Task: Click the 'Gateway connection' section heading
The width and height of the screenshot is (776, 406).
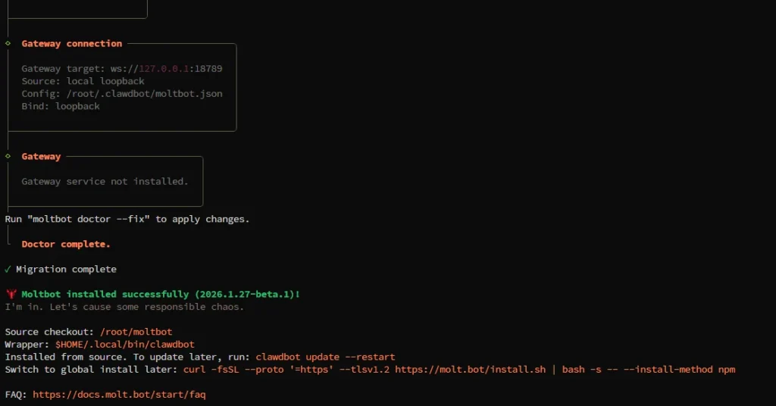Action: tap(71, 44)
